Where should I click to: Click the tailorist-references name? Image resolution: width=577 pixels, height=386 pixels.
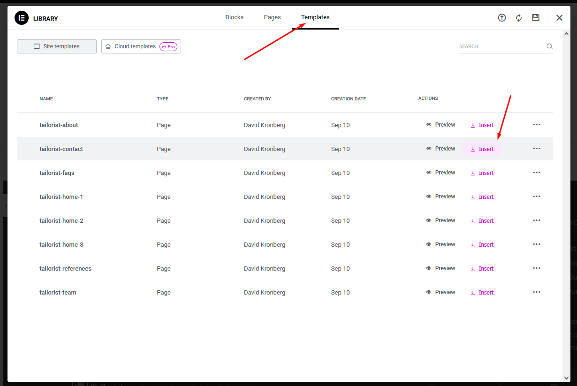click(65, 269)
